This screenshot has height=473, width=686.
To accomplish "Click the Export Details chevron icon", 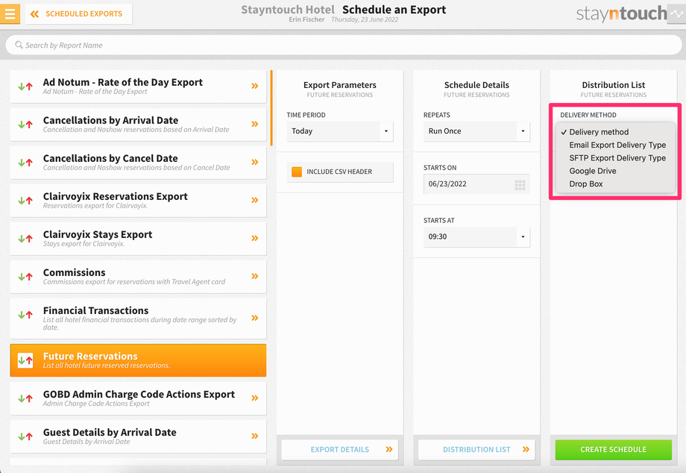I will (389, 449).
